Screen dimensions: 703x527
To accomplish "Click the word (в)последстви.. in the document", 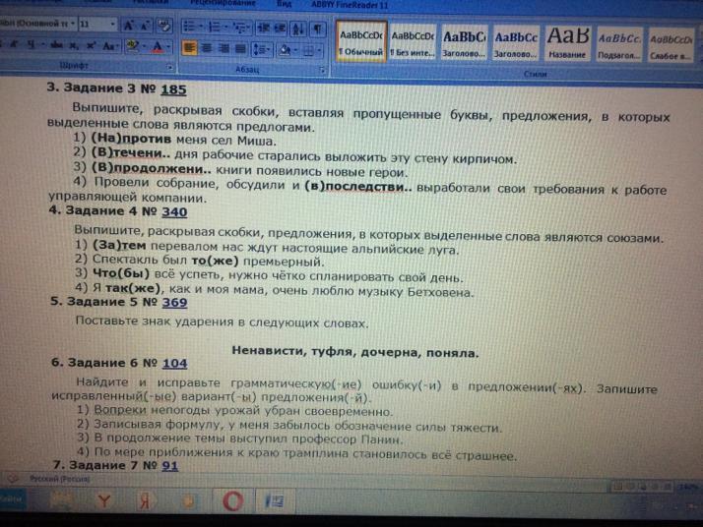I will 357,187.
